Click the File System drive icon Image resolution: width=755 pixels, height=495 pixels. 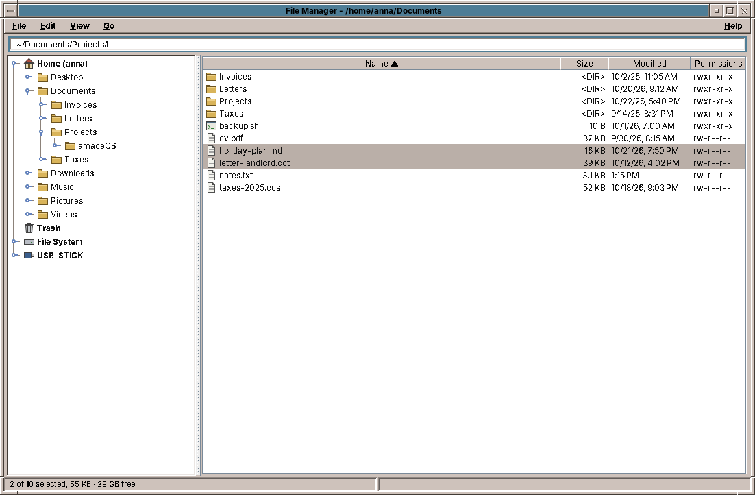click(29, 242)
